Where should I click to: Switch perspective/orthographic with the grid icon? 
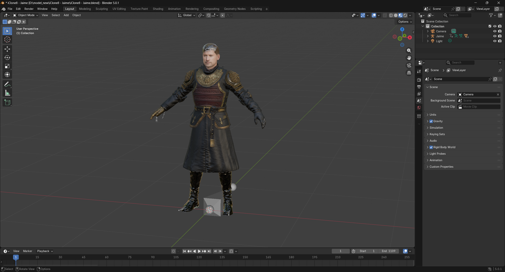[x=409, y=73]
